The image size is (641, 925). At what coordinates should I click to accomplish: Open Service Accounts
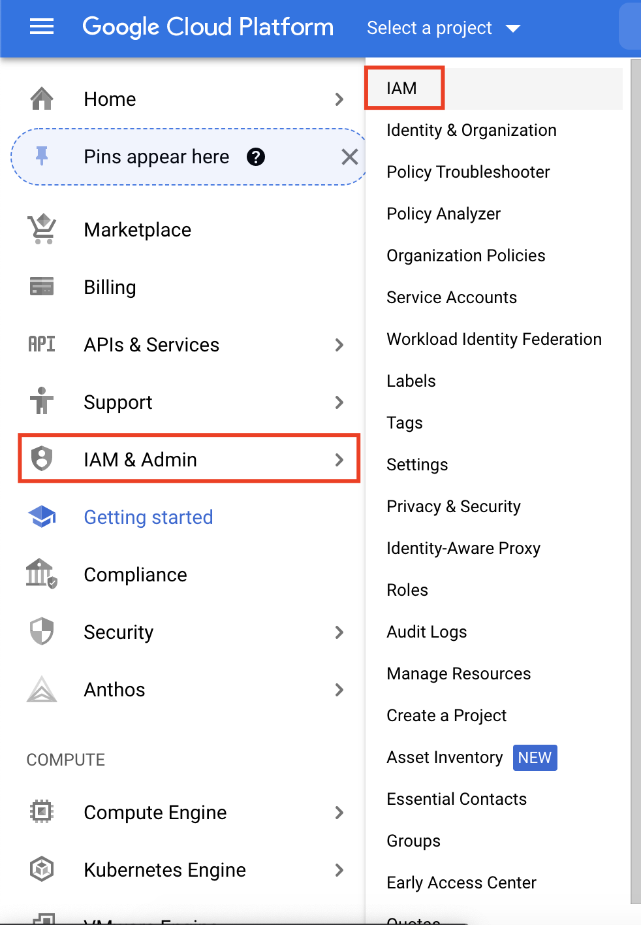click(x=451, y=297)
